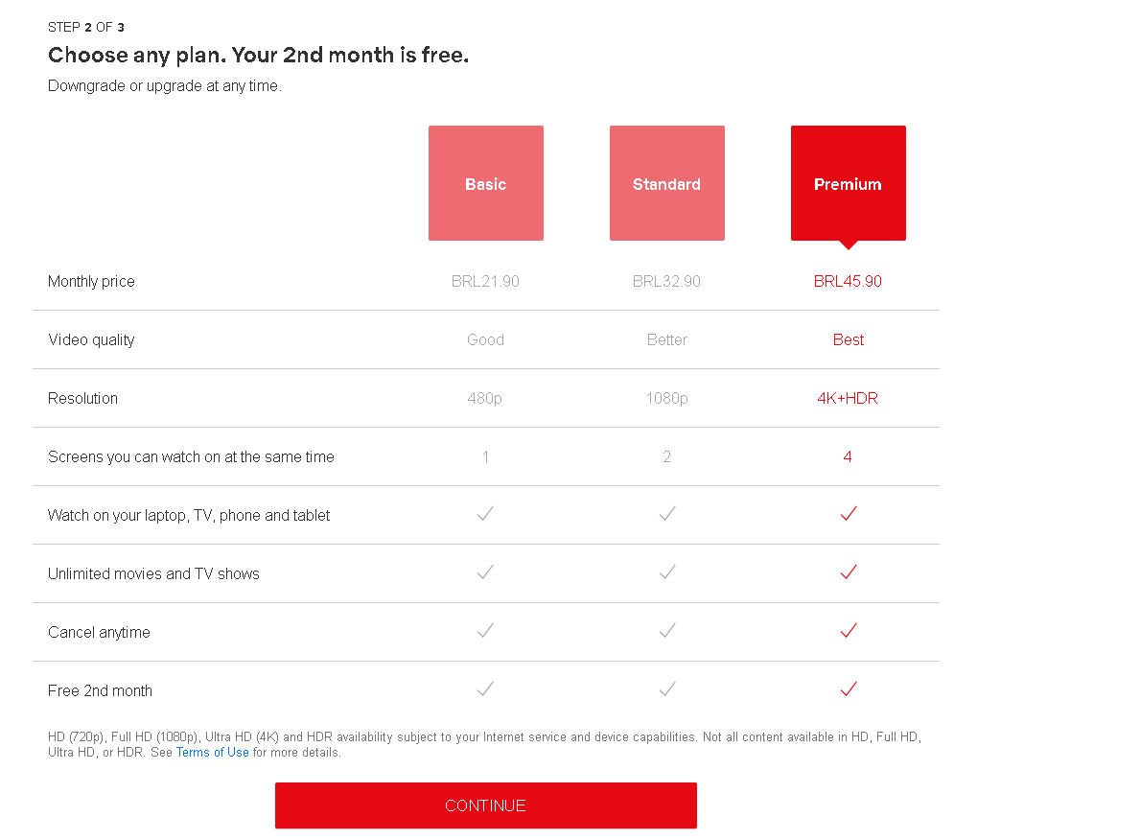Click the Standard checkmark for Unlimited movies and TV shows

point(666,572)
